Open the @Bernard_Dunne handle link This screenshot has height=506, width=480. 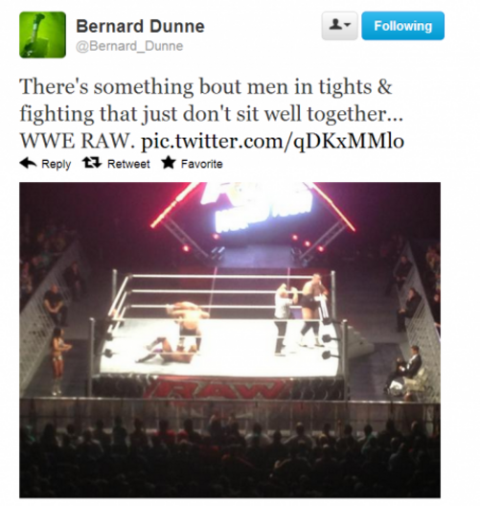129,46
